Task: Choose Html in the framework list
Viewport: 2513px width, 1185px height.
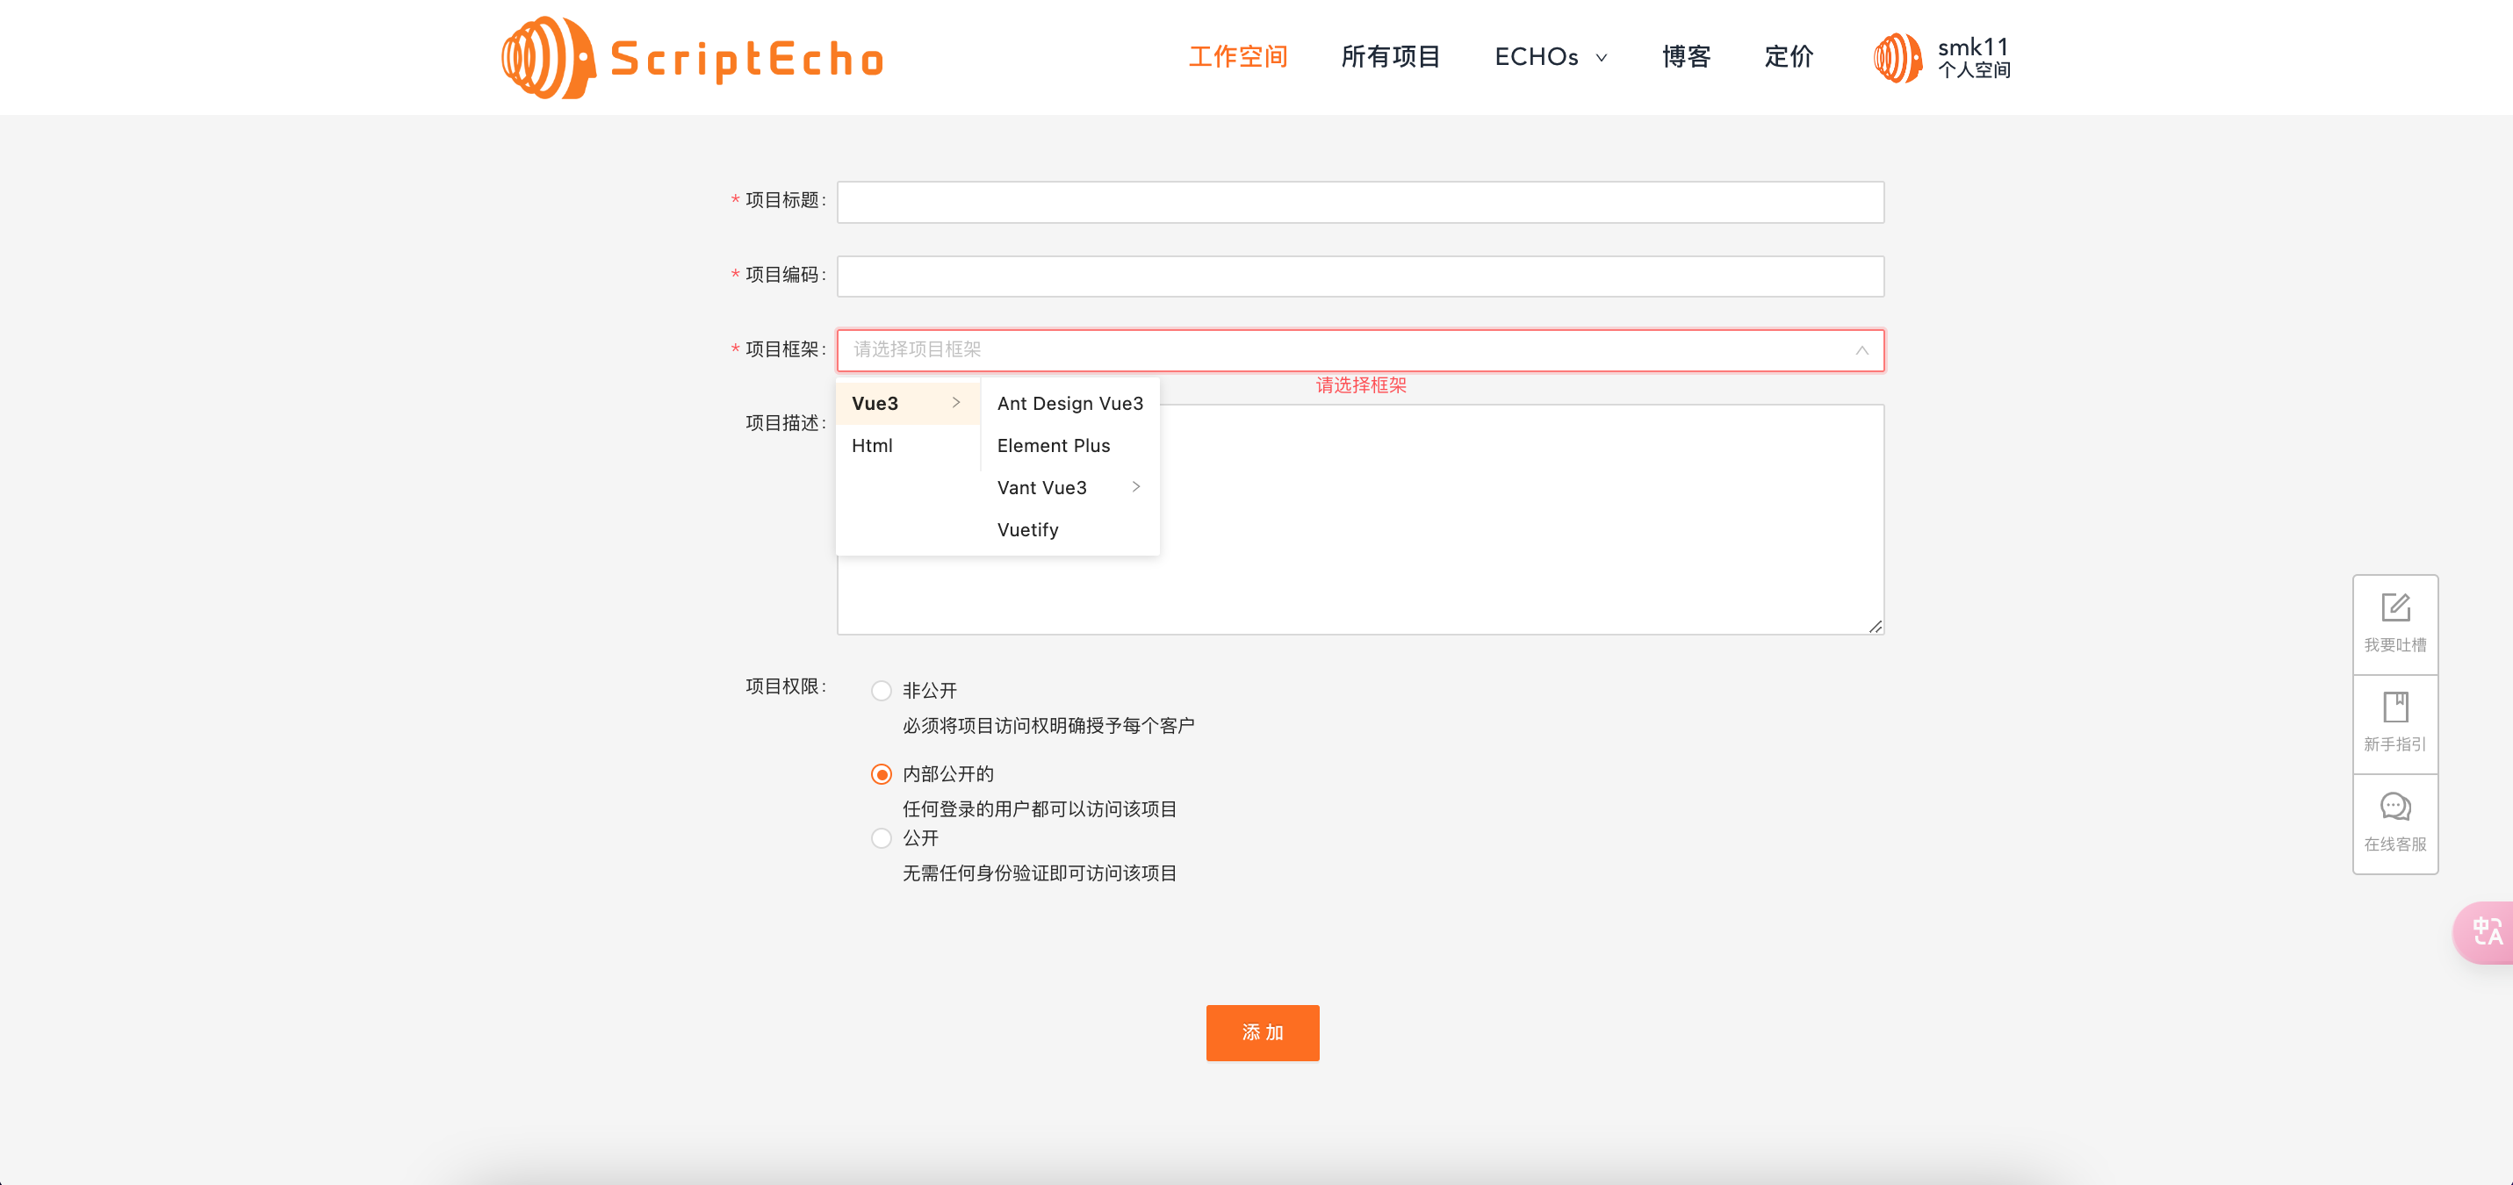Action: pos(871,446)
